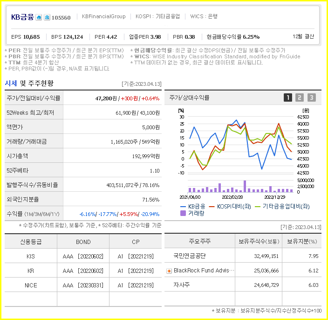Click the BOND column header
328x320 pixels.
click(x=83, y=242)
